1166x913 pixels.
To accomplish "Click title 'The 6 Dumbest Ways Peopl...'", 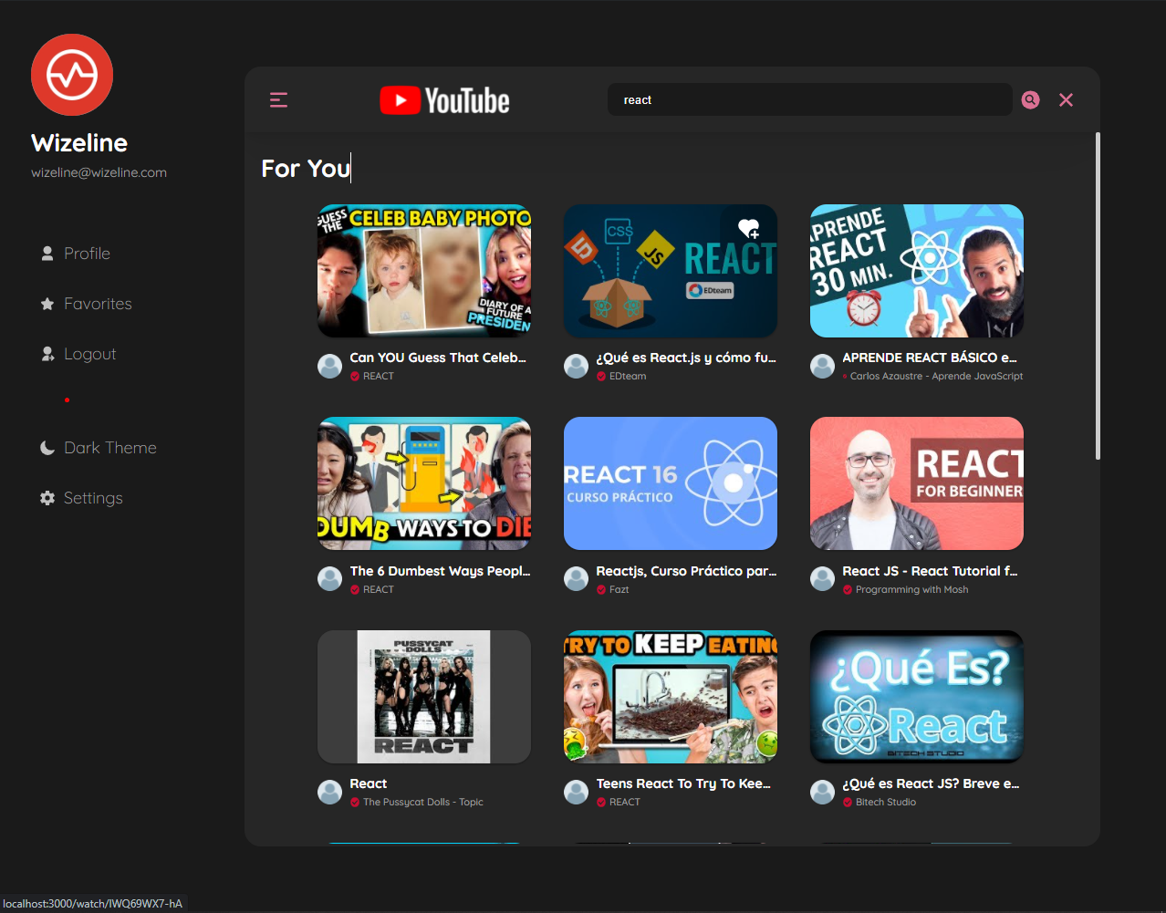I will 440,571.
